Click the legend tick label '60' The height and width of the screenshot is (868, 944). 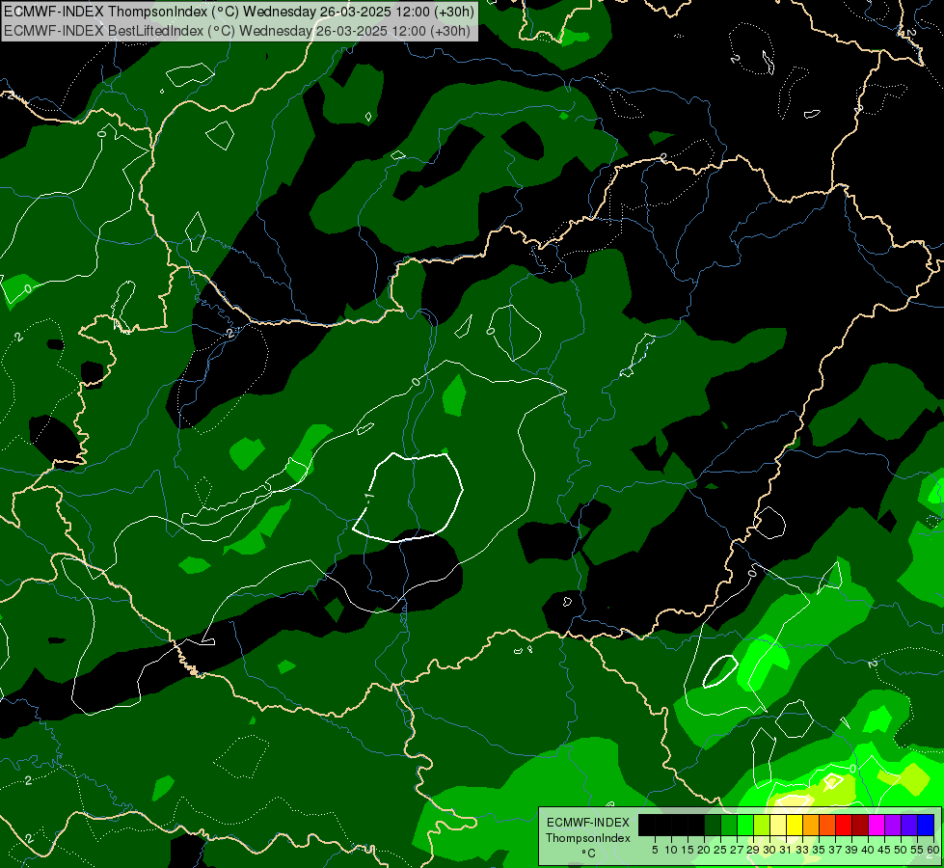pos(934,850)
